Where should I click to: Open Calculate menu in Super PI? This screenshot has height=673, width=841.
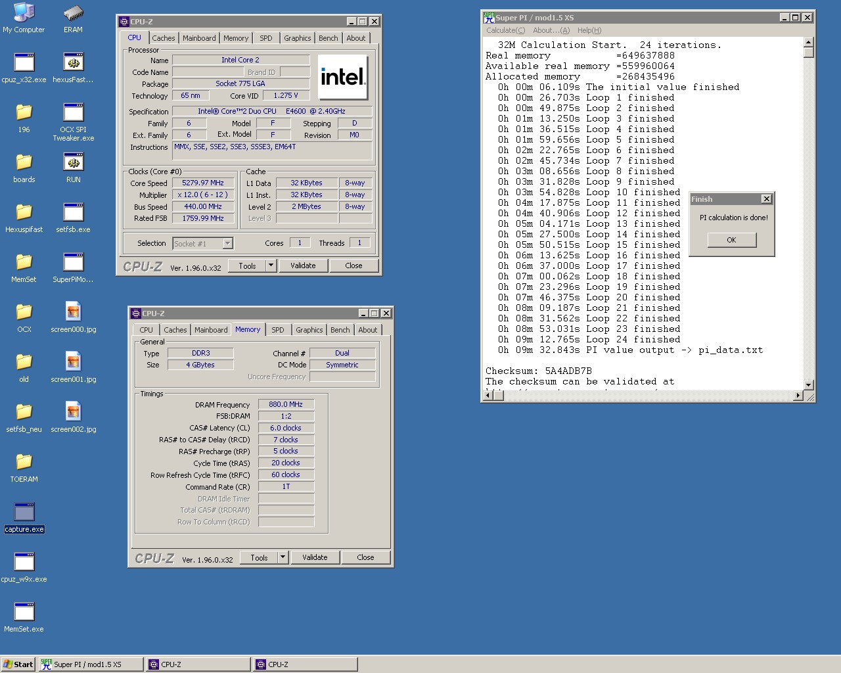[506, 30]
